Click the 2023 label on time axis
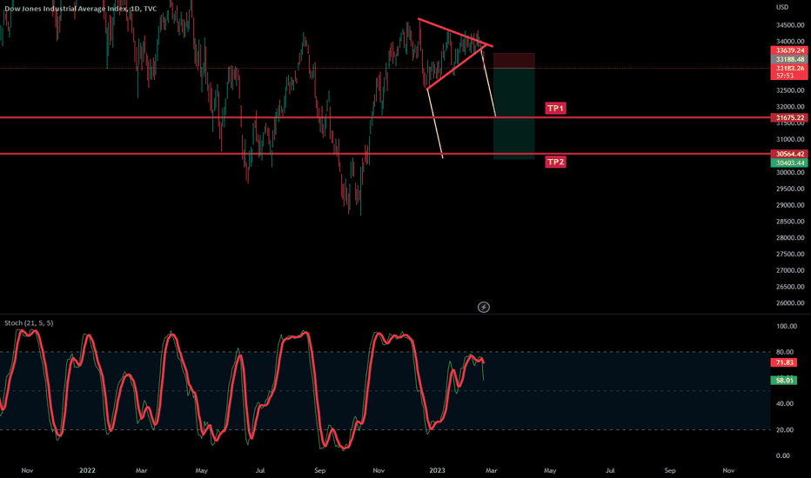This screenshot has width=811, height=478. (437, 470)
